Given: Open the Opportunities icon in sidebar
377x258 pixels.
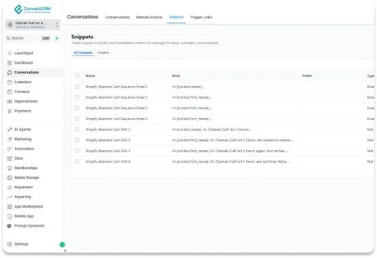Looking at the screenshot, I should 10,102.
